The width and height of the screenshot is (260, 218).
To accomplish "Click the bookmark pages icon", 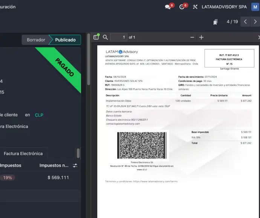I will pos(216,22).
